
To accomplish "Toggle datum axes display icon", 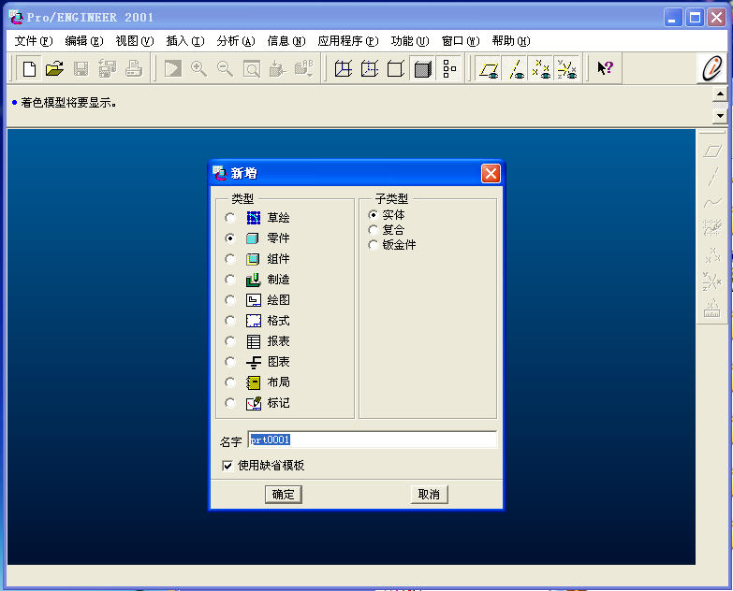I will (515, 69).
